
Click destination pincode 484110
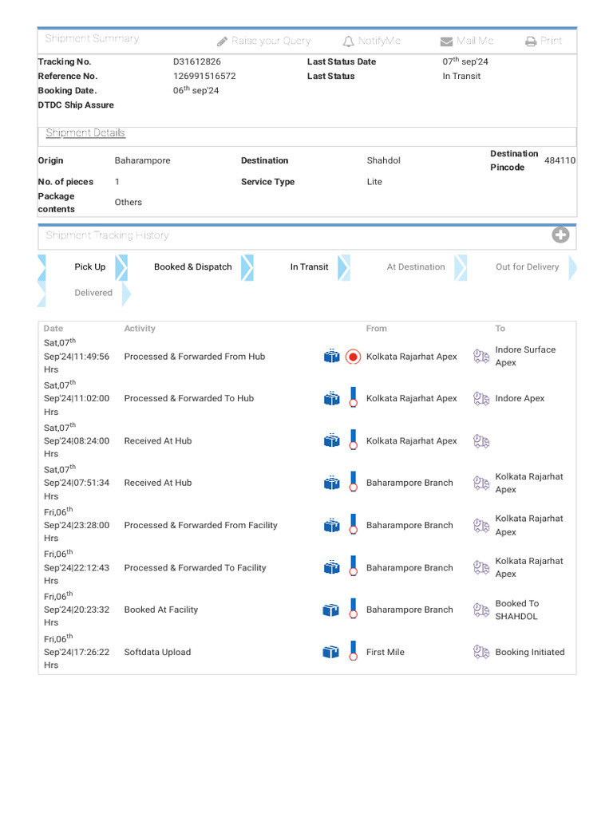point(560,160)
